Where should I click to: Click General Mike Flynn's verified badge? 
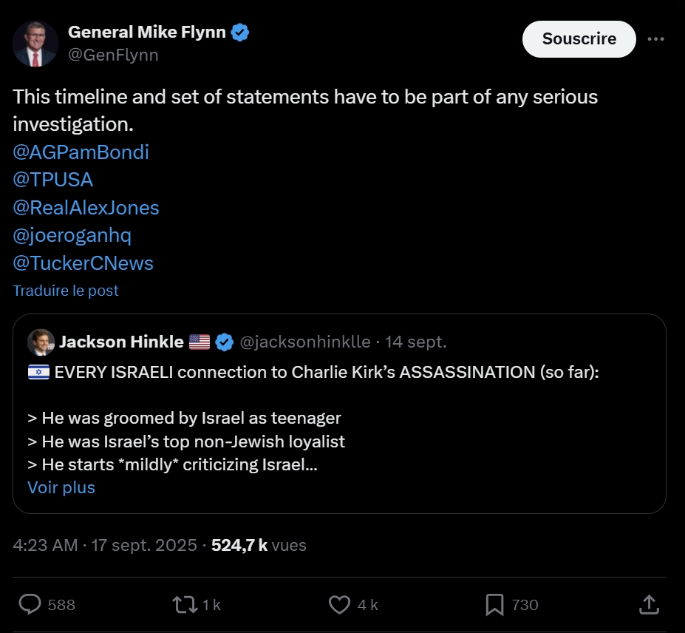click(240, 33)
